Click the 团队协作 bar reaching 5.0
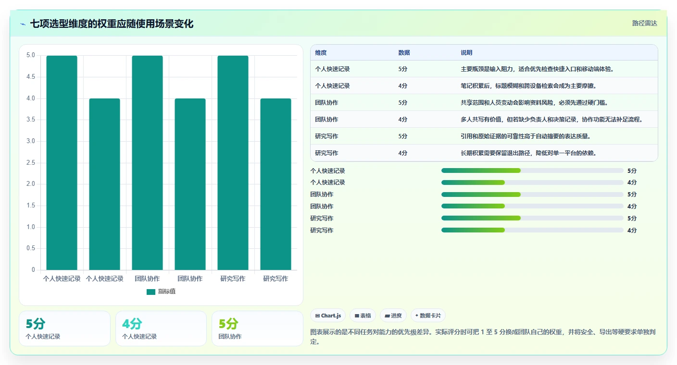Screen dimensions: 677x365 pos(147,163)
